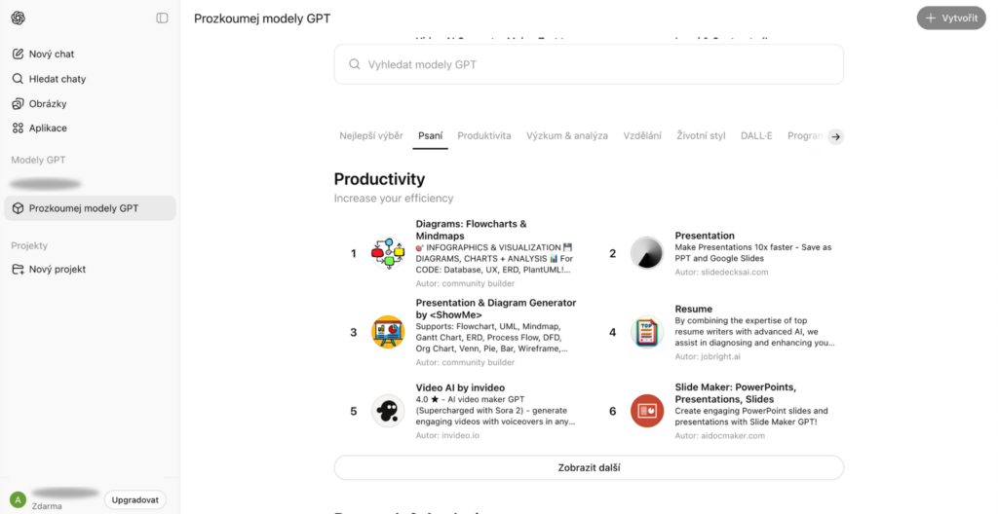Open the Presentation GPT icon
998x514 pixels.
647,254
